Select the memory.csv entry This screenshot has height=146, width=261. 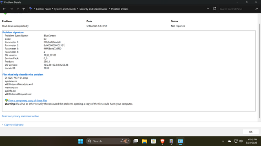tap(11, 88)
